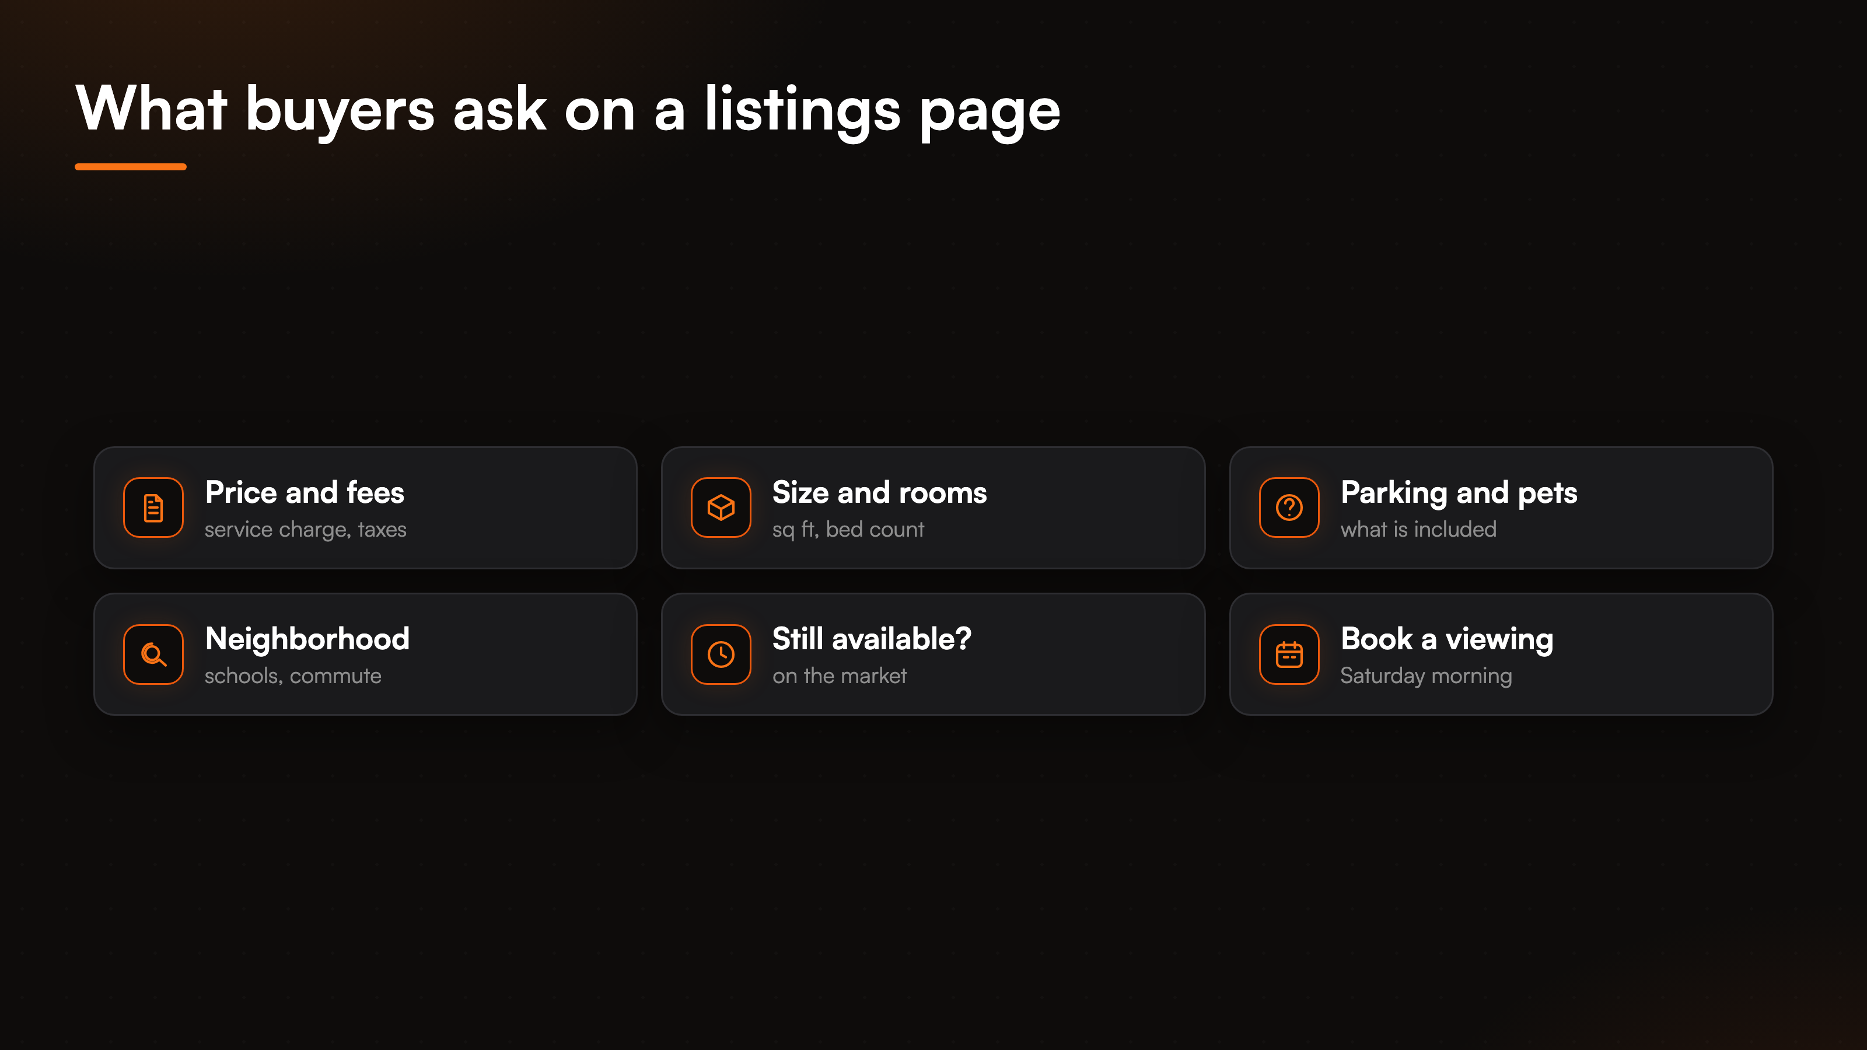Select the Parking and pets heading
The image size is (1867, 1050).
(x=1458, y=494)
